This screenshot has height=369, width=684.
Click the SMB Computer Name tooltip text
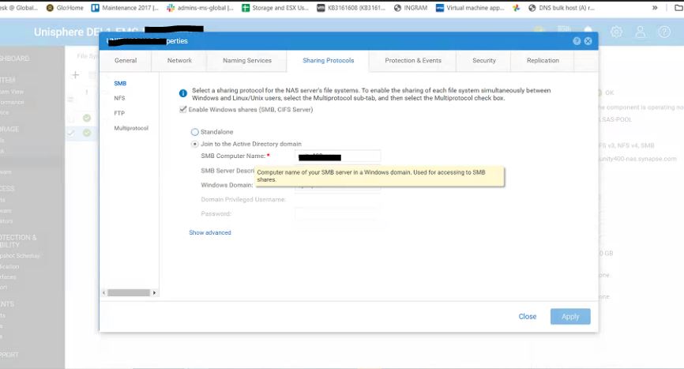379,175
